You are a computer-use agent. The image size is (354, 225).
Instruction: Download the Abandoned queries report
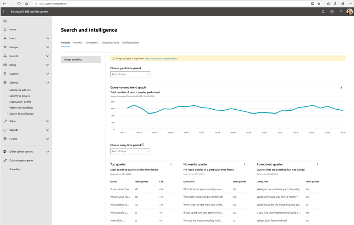pyautogui.click(x=318, y=164)
